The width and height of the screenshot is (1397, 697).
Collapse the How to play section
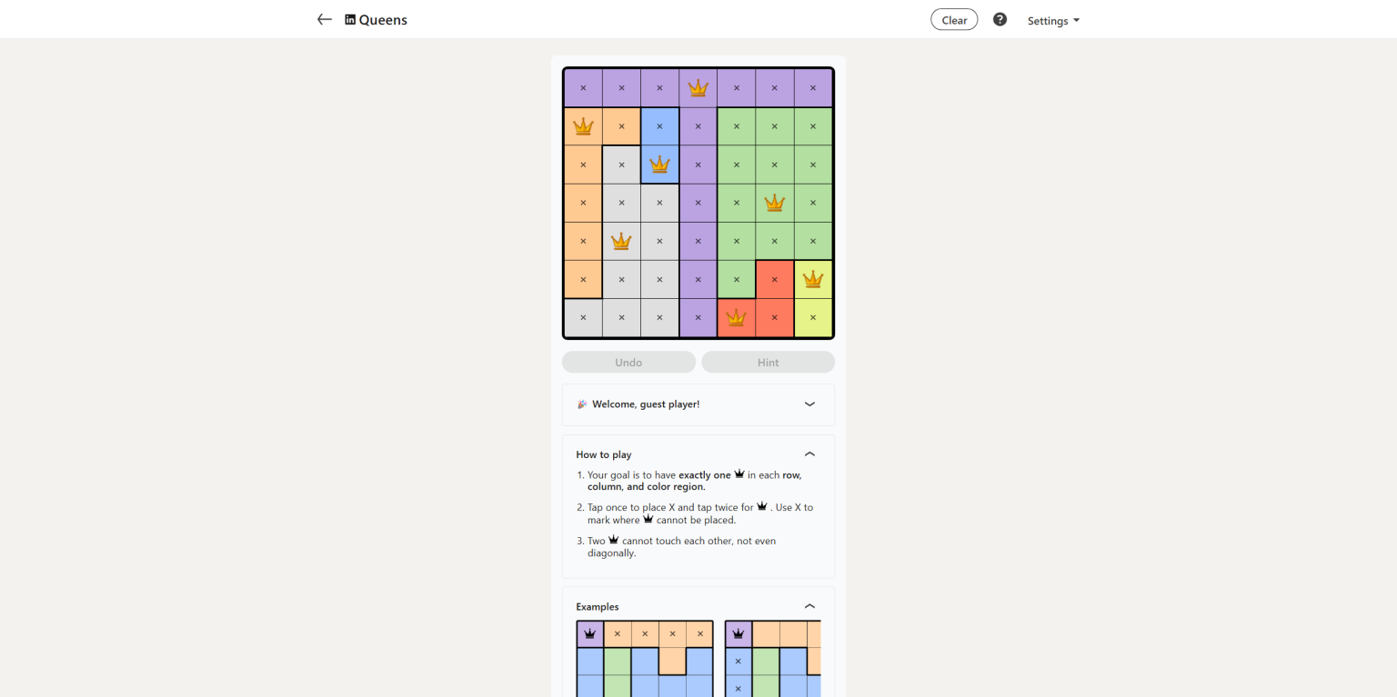[809, 453]
